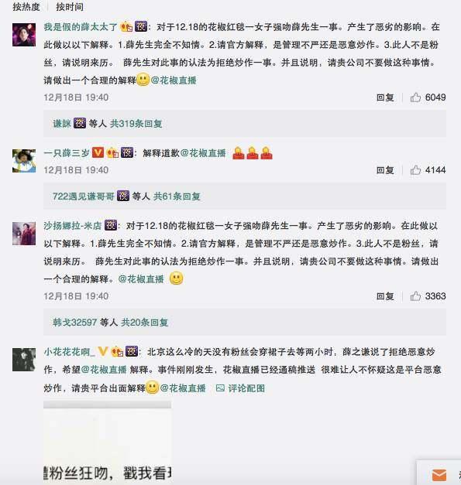Screen dimensions: 461x485
Task: Sort comments by 按热度
Action: point(26,7)
